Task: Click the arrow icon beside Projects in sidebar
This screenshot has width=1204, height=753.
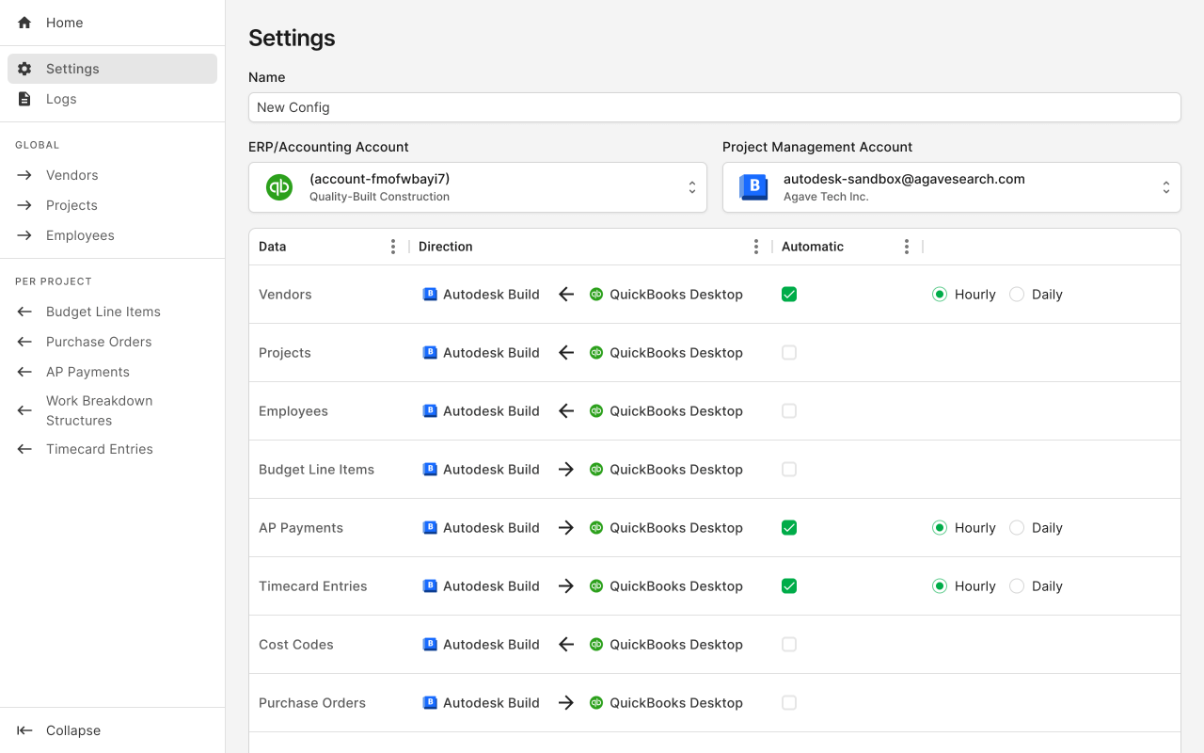Action: (x=24, y=205)
